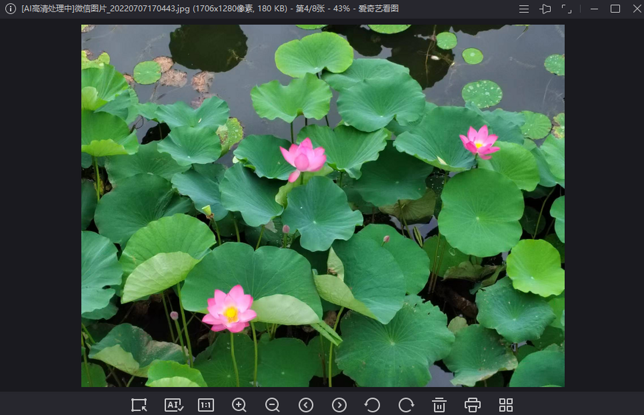The image size is (644, 415).
Task: Zoom out with the magnifier minus icon
Action: (x=272, y=405)
